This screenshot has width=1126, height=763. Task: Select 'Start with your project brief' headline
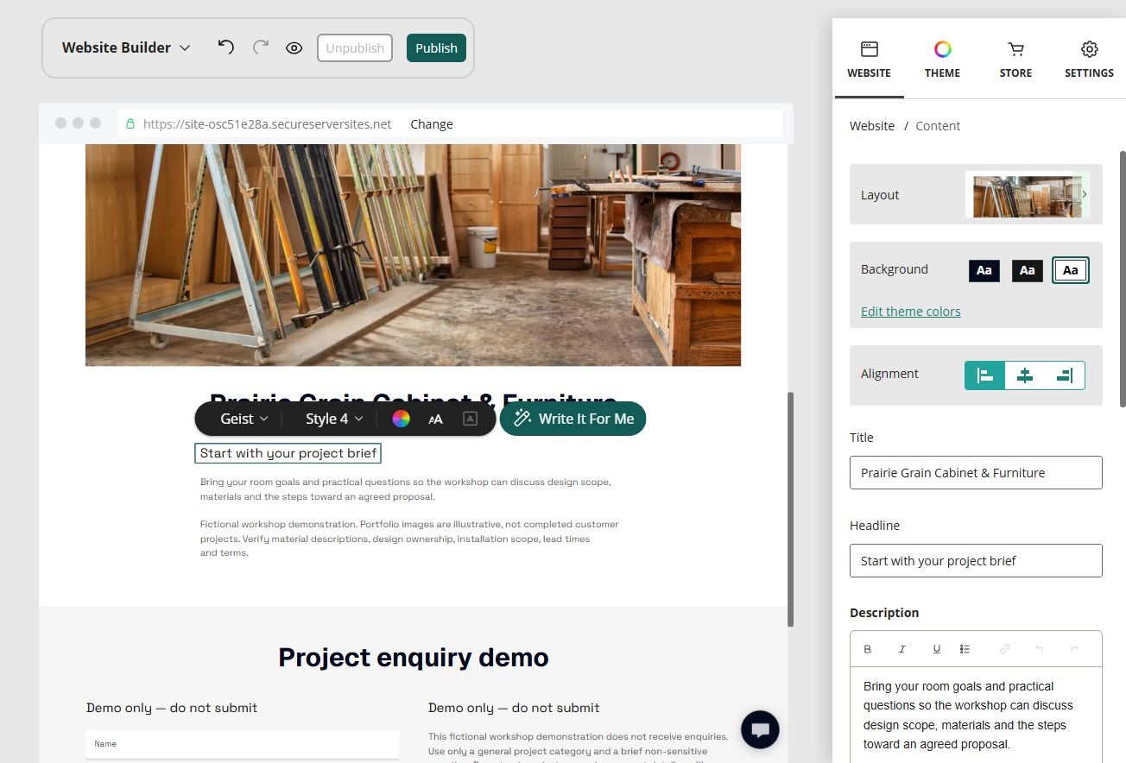point(288,453)
